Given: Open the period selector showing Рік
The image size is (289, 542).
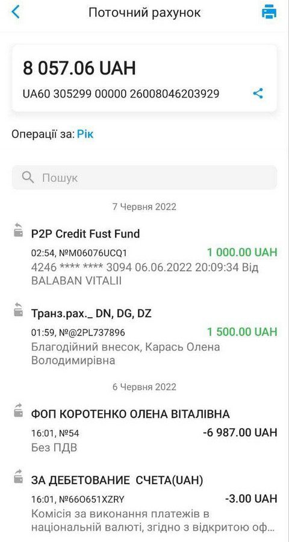Looking at the screenshot, I should (x=85, y=134).
